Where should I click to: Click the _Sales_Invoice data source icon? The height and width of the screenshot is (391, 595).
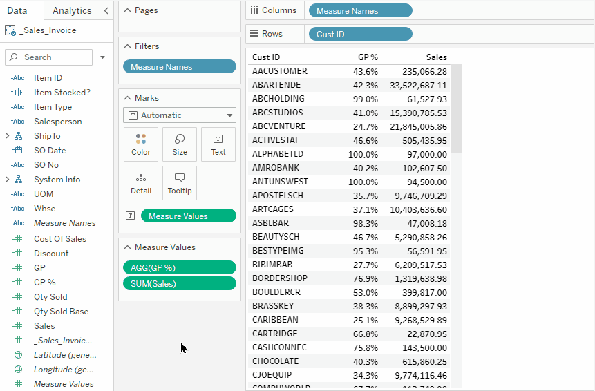[x=10, y=30]
